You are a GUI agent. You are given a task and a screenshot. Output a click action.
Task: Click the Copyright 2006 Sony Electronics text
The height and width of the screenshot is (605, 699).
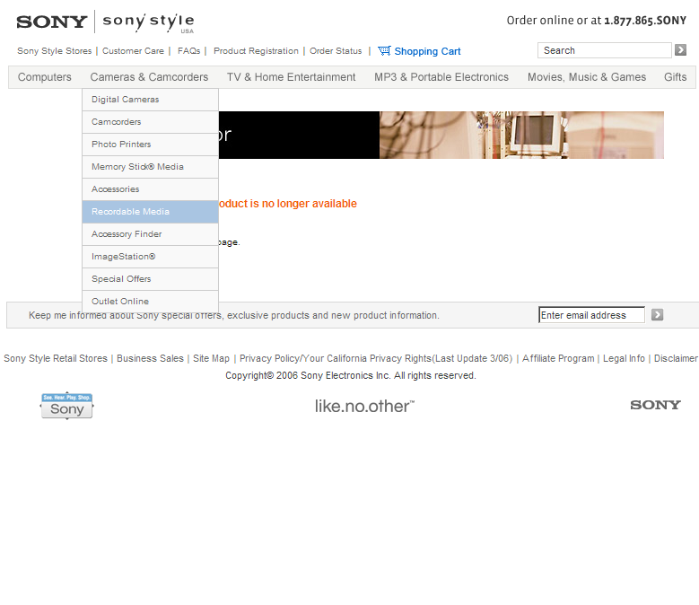(x=350, y=375)
